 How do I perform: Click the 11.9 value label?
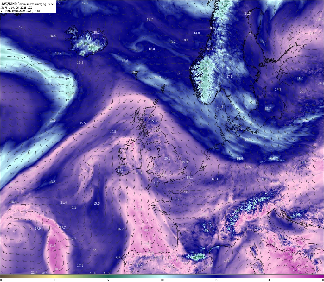[x=52, y=120]
